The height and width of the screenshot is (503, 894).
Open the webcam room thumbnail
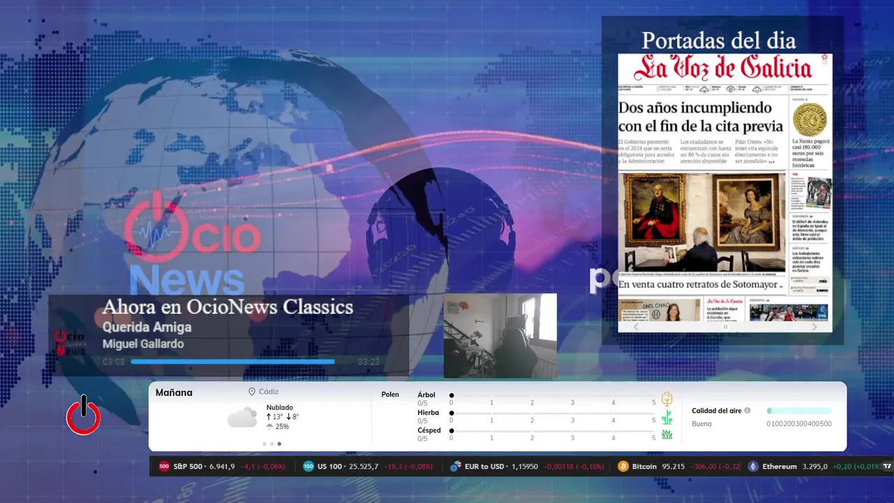500,335
